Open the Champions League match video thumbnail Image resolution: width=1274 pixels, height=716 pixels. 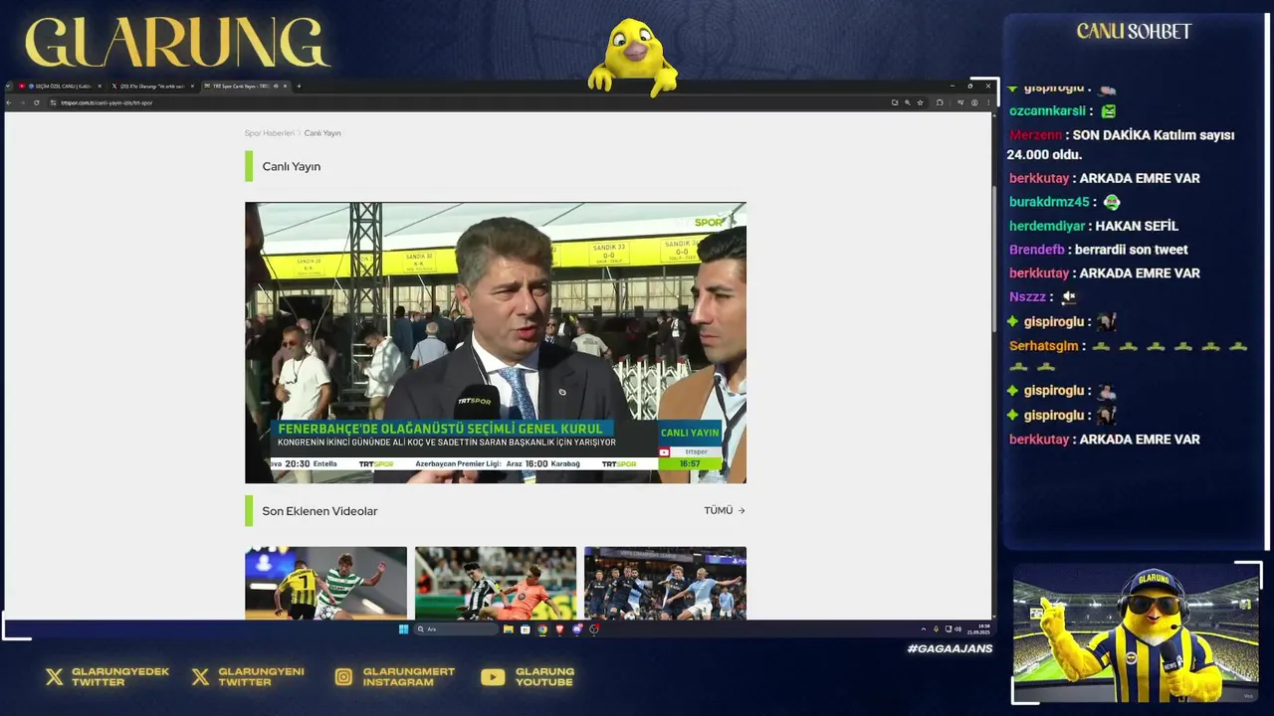[x=665, y=583]
